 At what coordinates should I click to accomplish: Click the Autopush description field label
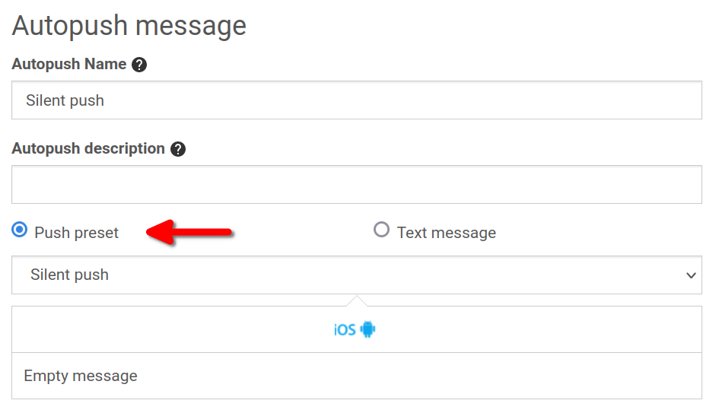coord(88,149)
